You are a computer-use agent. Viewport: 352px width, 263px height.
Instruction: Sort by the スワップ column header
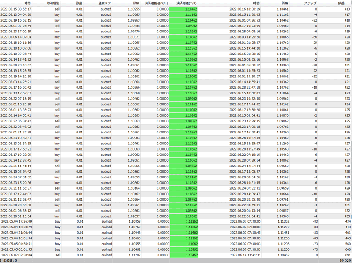click(310, 4)
